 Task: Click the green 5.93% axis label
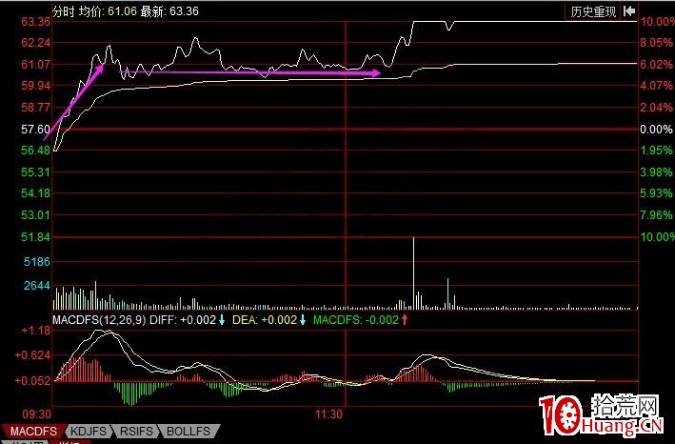pyautogui.click(x=657, y=193)
